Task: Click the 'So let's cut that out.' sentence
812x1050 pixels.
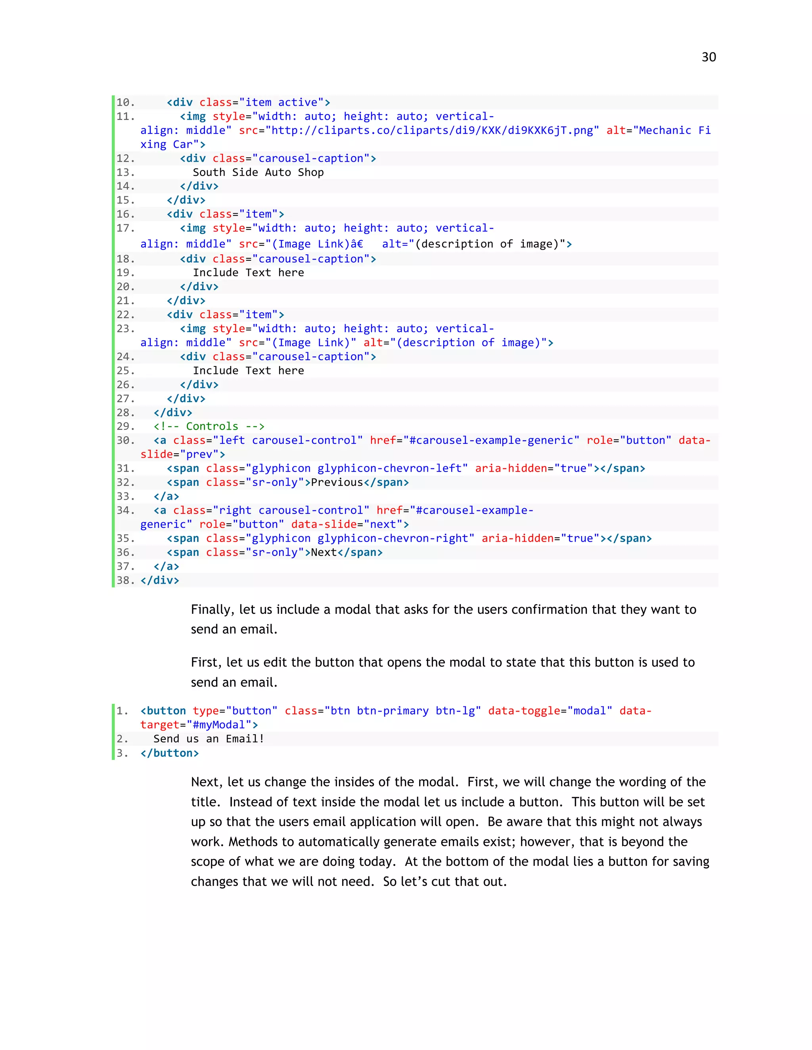Action: pyautogui.click(x=445, y=881)
